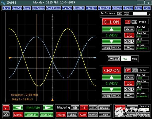Open the Display menu in the toolbar

pos(129,8)
